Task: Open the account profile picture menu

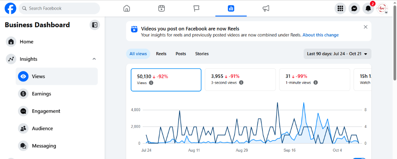Action: pyautogui.click(x=382, y=8)
